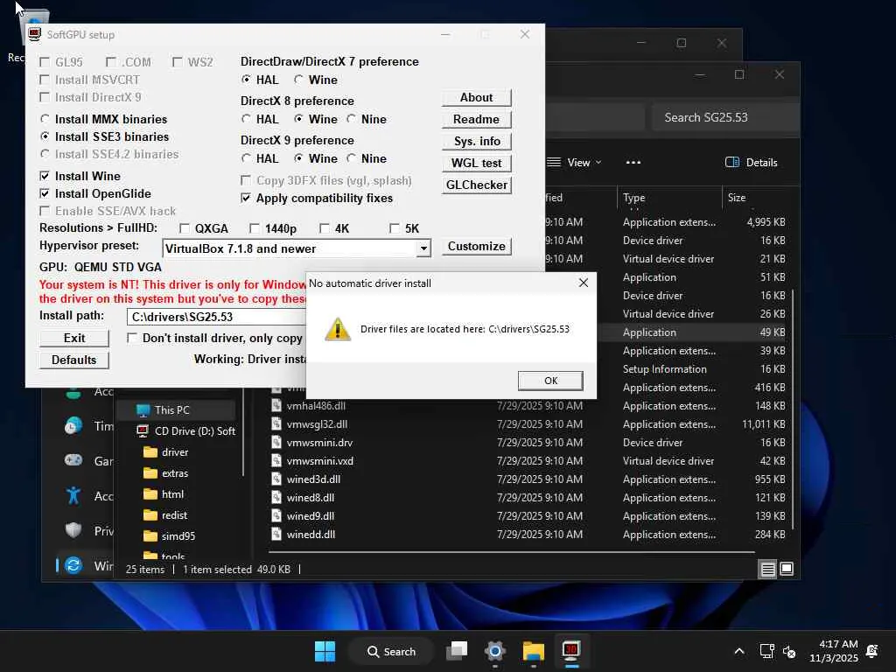Switch Explorer to large thumbnails view icon
The width and height of the screenshot is (896, 672).
[787, 569]
